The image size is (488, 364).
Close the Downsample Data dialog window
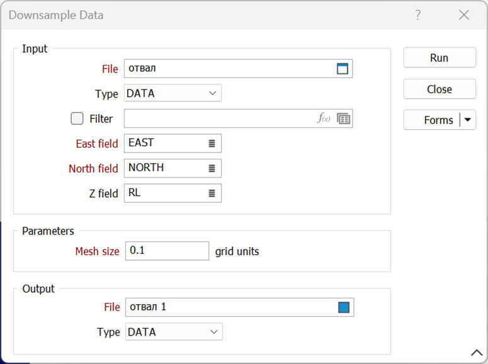pyautogui.click(x=464, y=15)
